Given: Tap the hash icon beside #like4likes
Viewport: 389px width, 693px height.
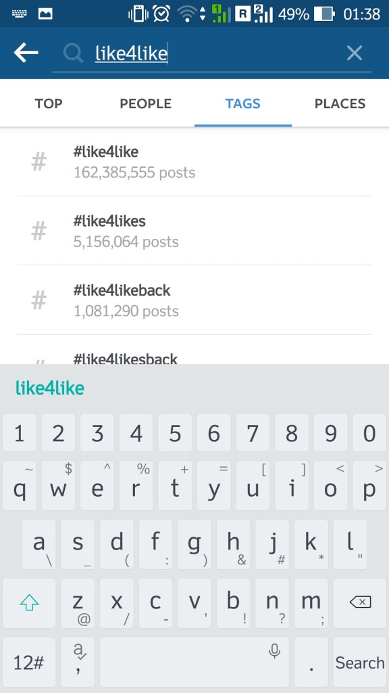Looking at the screenshot, I should (38, 231).
